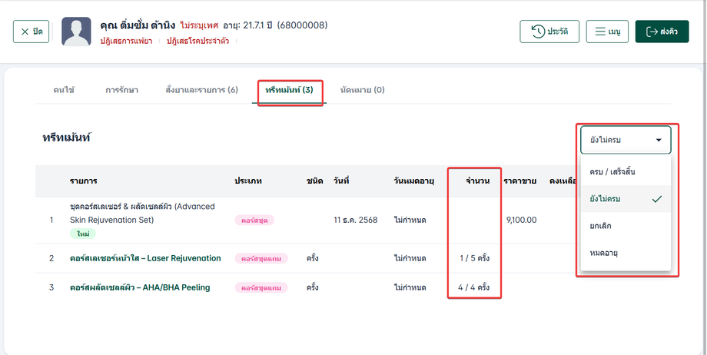Click the วันหมดอายุ column header

413,181
